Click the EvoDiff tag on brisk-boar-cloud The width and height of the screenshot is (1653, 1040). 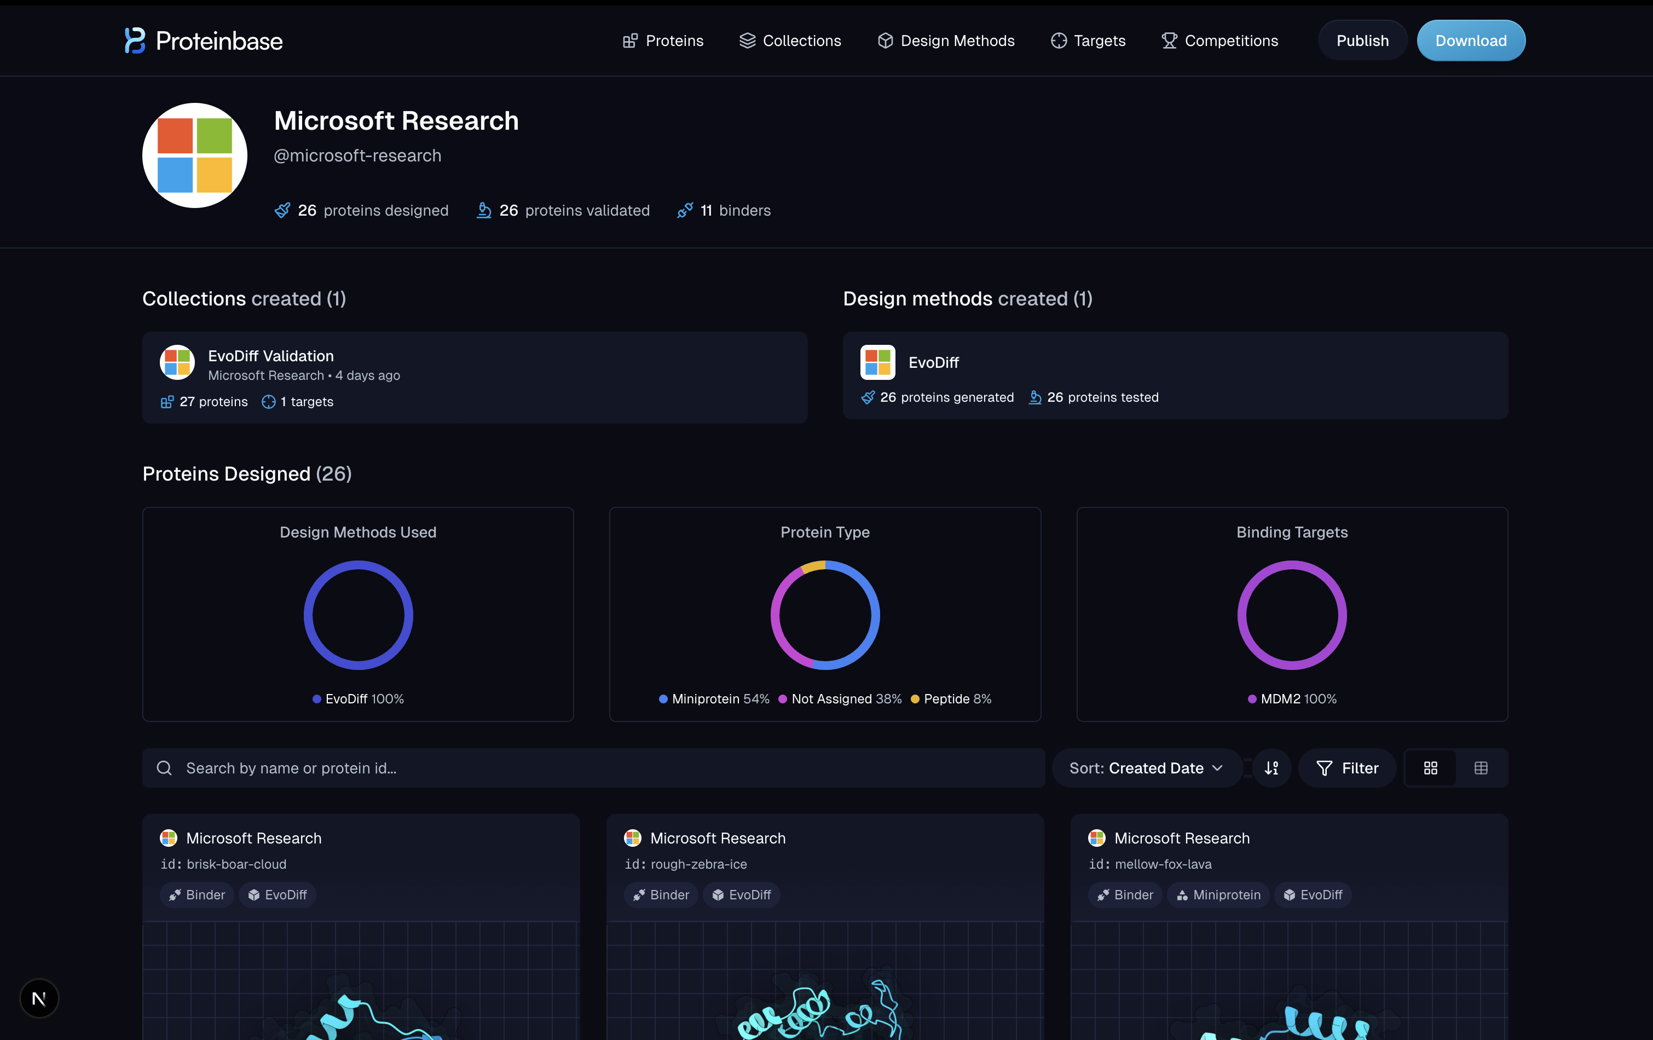[x=278, y=894]
